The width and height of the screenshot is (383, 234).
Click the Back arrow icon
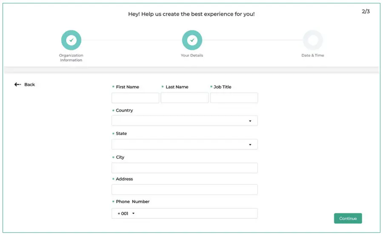17,85
